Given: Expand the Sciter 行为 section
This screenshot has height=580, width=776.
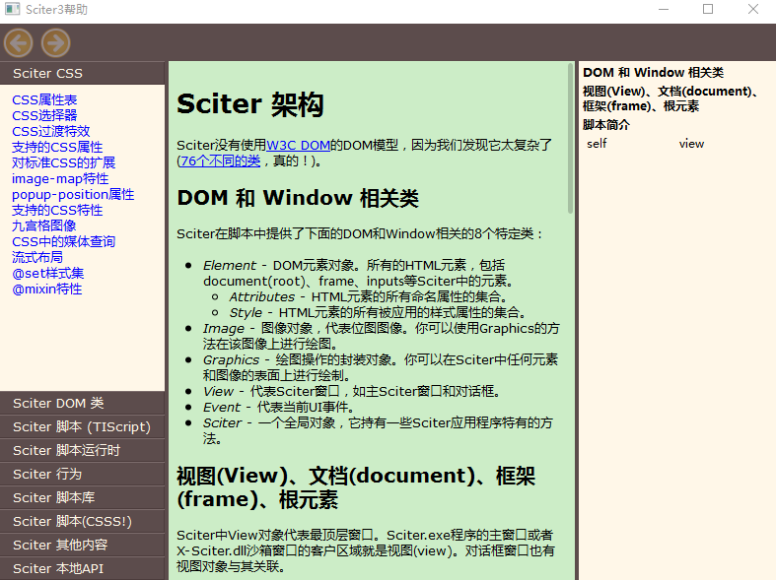Looking at the screenshot, I should tap(82, 475).
